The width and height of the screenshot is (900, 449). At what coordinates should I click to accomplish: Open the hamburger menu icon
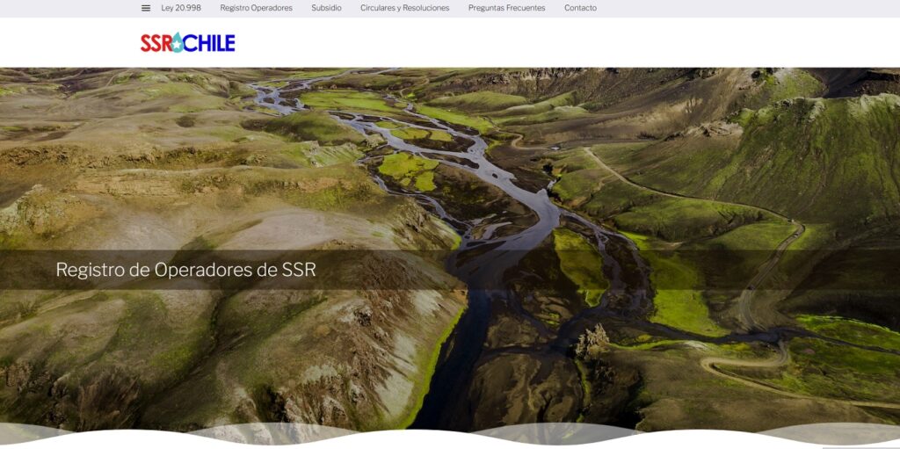(x=146, y=8)
